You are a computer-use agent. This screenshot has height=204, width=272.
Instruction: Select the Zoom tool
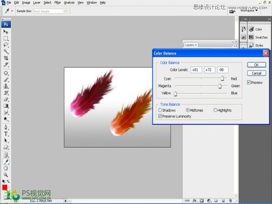6,175
